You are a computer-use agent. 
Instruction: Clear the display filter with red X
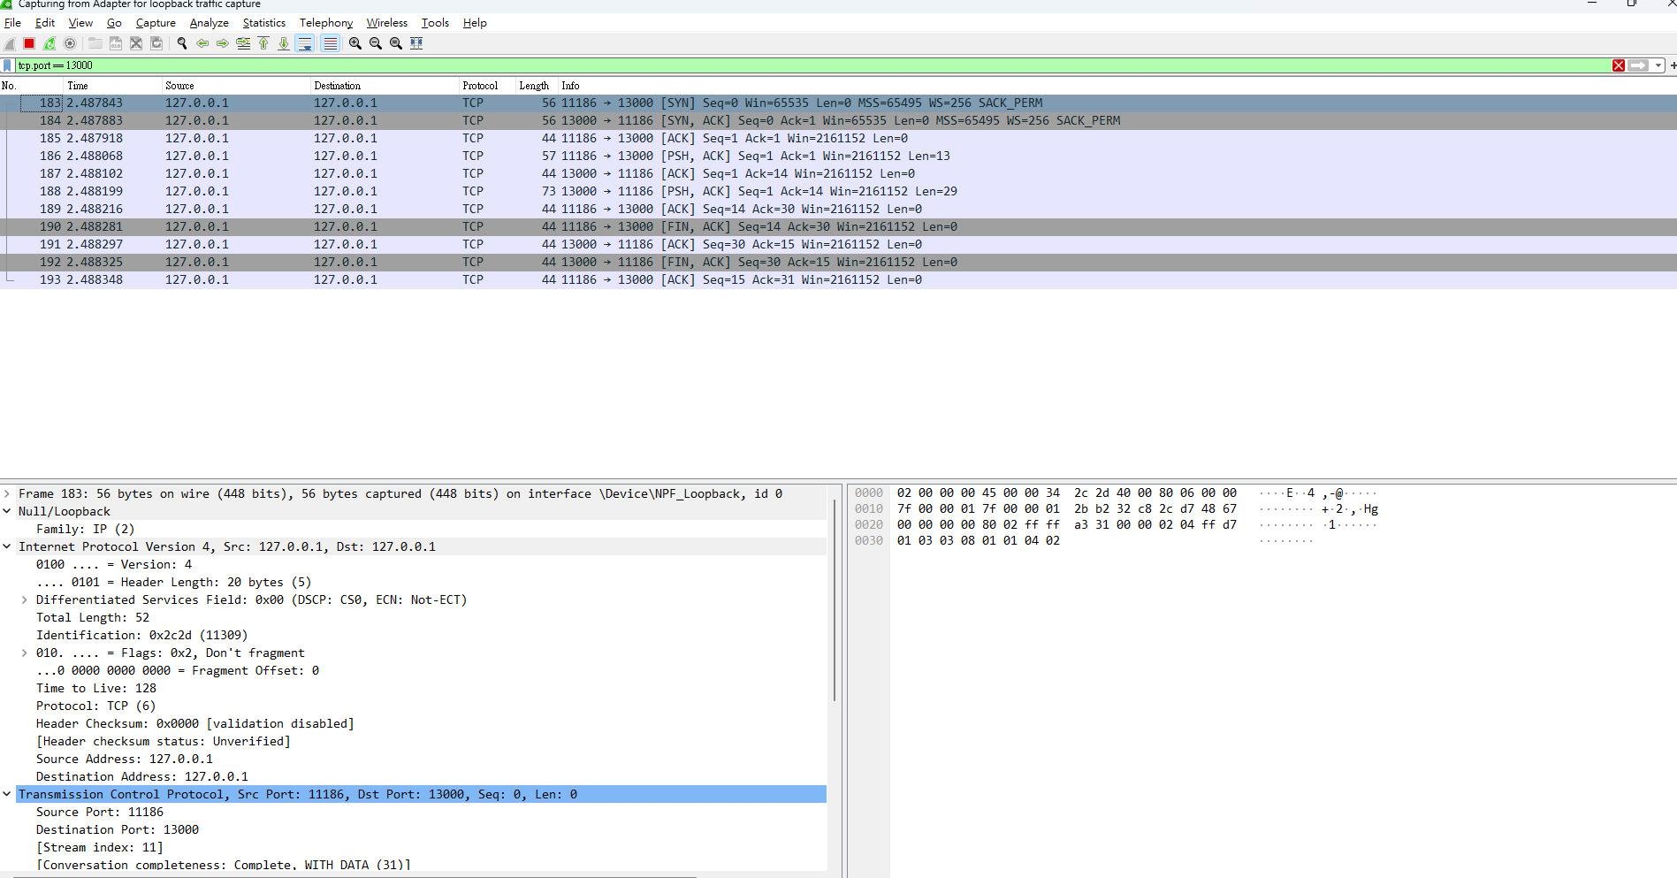click(x=1618, y=65)
